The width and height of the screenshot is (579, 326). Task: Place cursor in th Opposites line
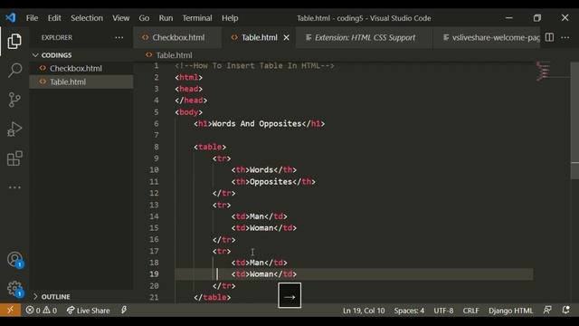click(x=273, y=181)
